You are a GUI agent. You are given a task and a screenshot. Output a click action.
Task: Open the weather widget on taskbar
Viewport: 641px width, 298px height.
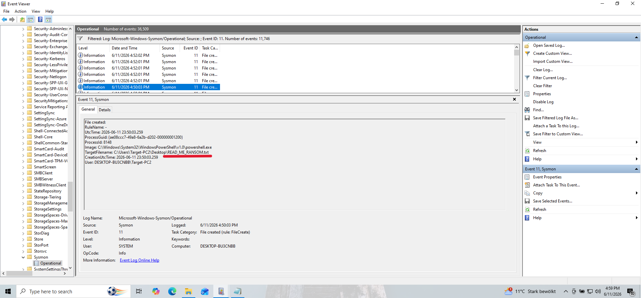(530, 291)
